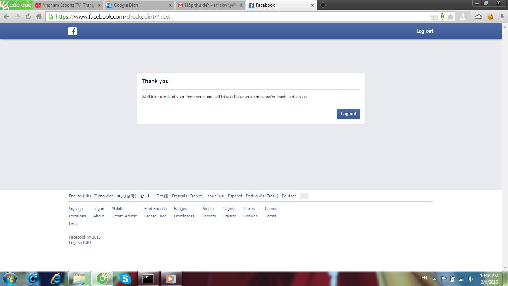
Task: Open the Places footer link
Action: (x=249, y=209)
